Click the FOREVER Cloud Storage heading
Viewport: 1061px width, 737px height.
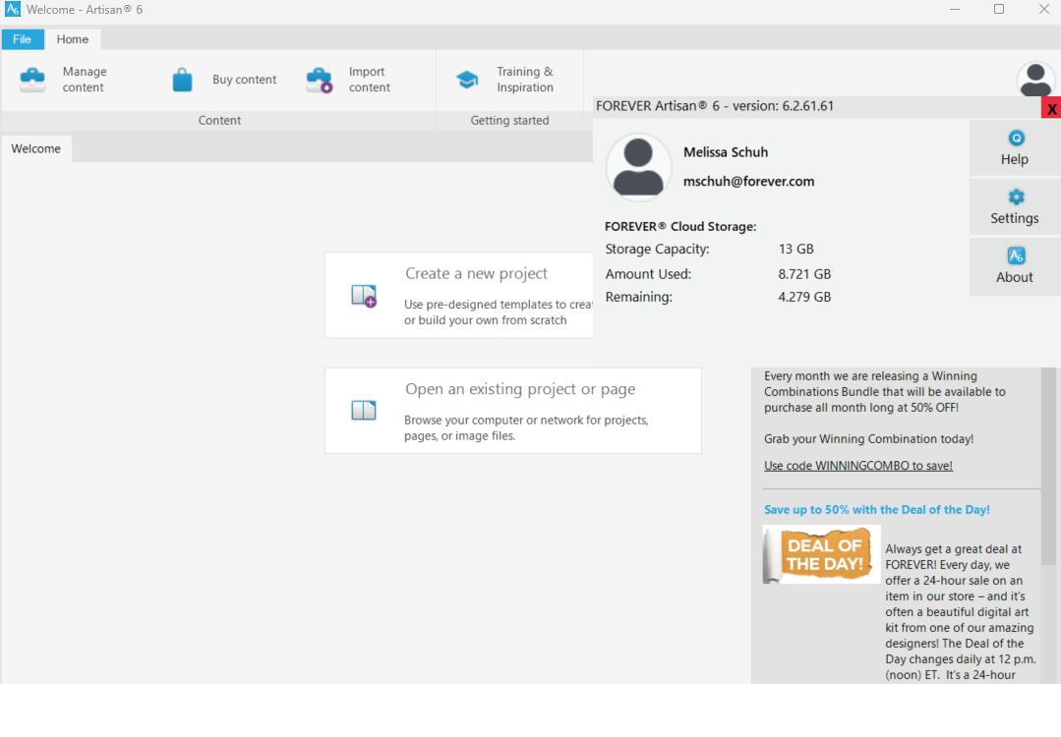click(680, 227)
